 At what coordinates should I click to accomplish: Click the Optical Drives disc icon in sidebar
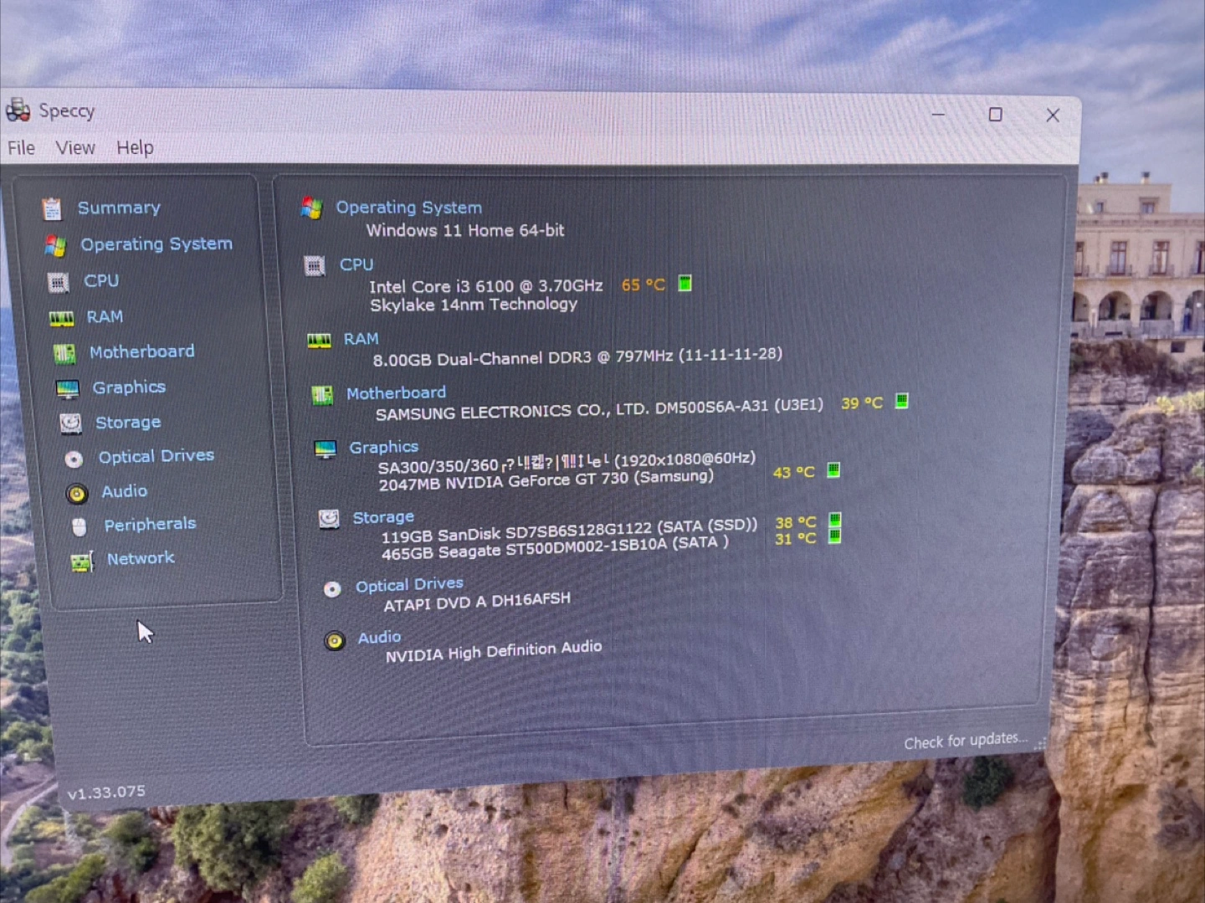tap(74, 459)
